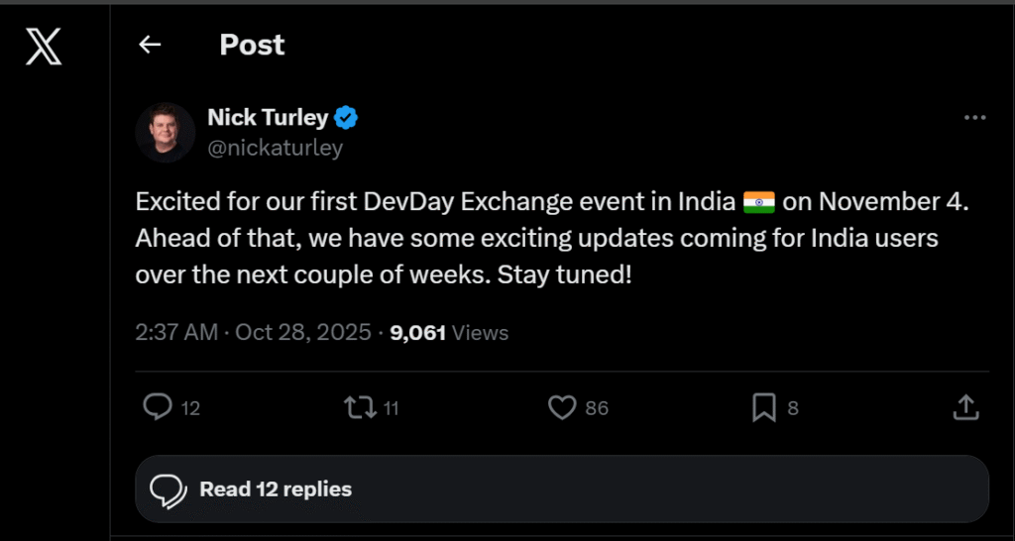The height and width of the screenshot is (541, 1015).
Task: Click the 86 likes count
Action: pyautogui.click(x=597, y=408)
